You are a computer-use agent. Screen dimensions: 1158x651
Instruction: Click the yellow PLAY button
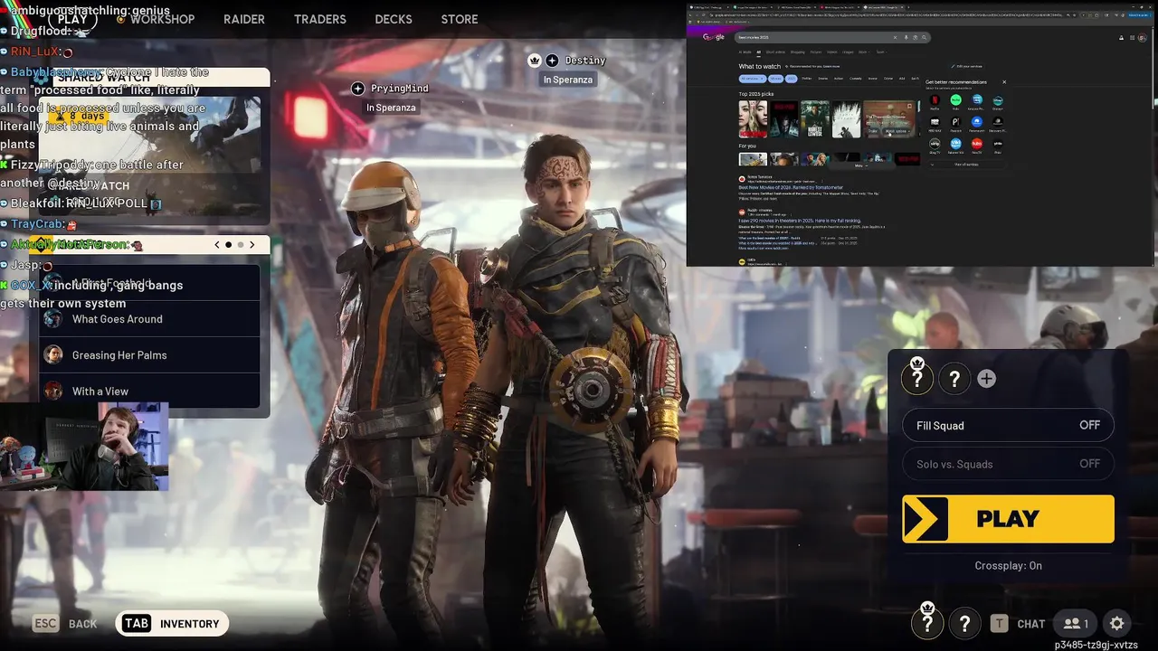(1008, 519)
